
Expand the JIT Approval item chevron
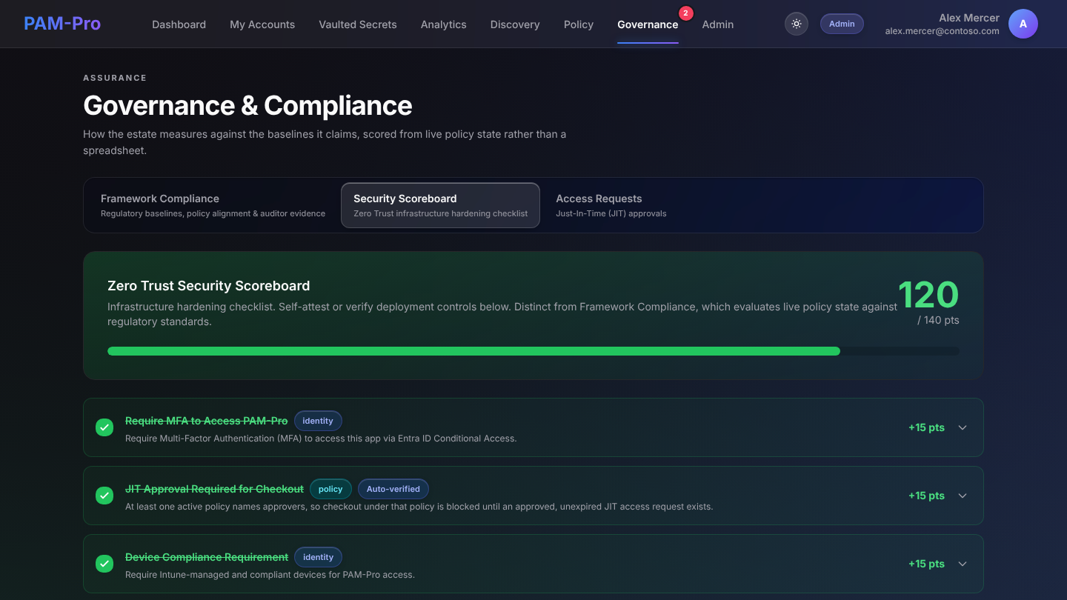click(x=963, y=496)
